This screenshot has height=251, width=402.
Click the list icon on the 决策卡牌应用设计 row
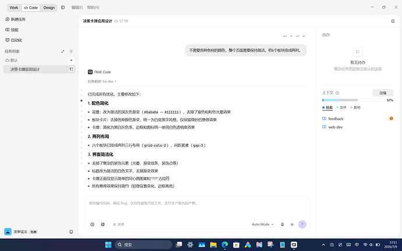[71, 69]
